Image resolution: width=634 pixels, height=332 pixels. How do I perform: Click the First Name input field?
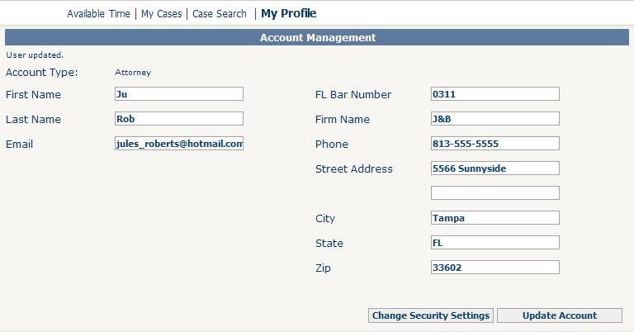(x=179, y=94)
